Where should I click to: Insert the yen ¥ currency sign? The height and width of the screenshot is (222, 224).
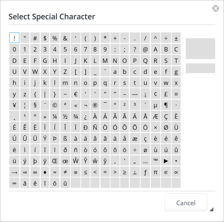14,105
